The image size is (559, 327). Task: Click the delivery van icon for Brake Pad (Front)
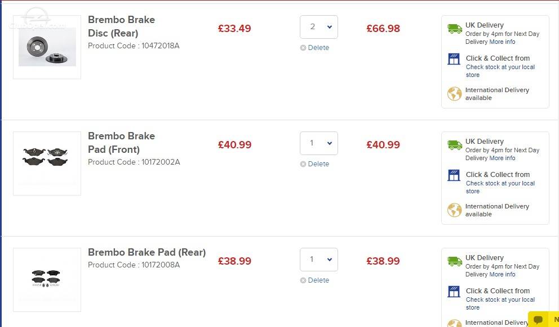click(455, 145)
